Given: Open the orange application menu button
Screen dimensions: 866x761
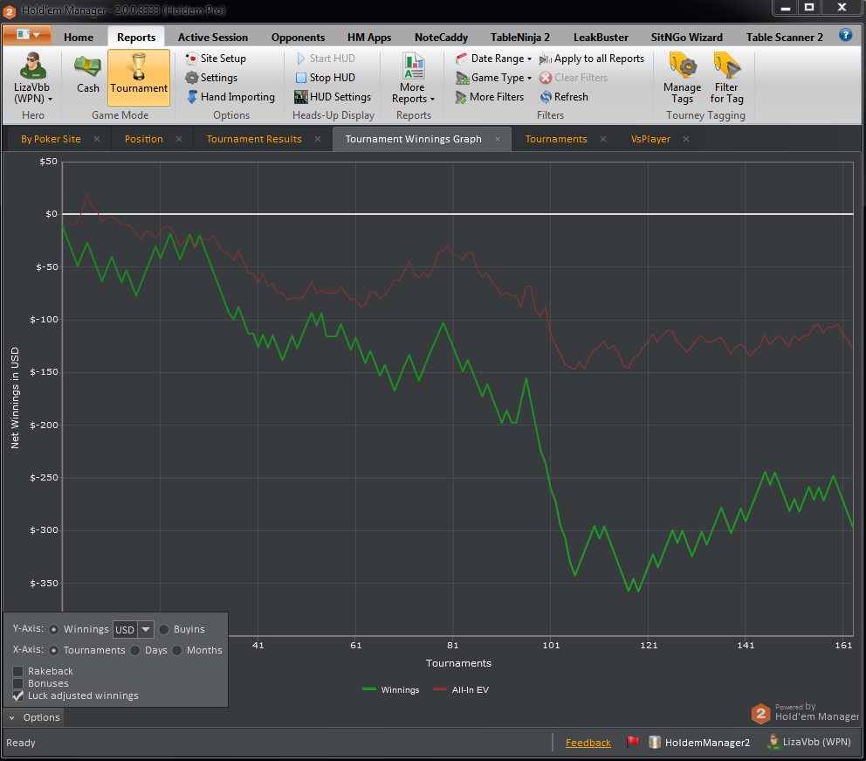Looking at the screenshot, I should pos(27,35).
